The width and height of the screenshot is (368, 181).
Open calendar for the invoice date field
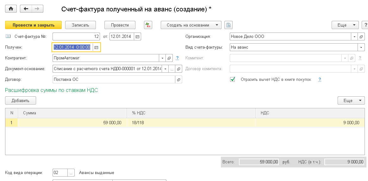pos(137,37)
